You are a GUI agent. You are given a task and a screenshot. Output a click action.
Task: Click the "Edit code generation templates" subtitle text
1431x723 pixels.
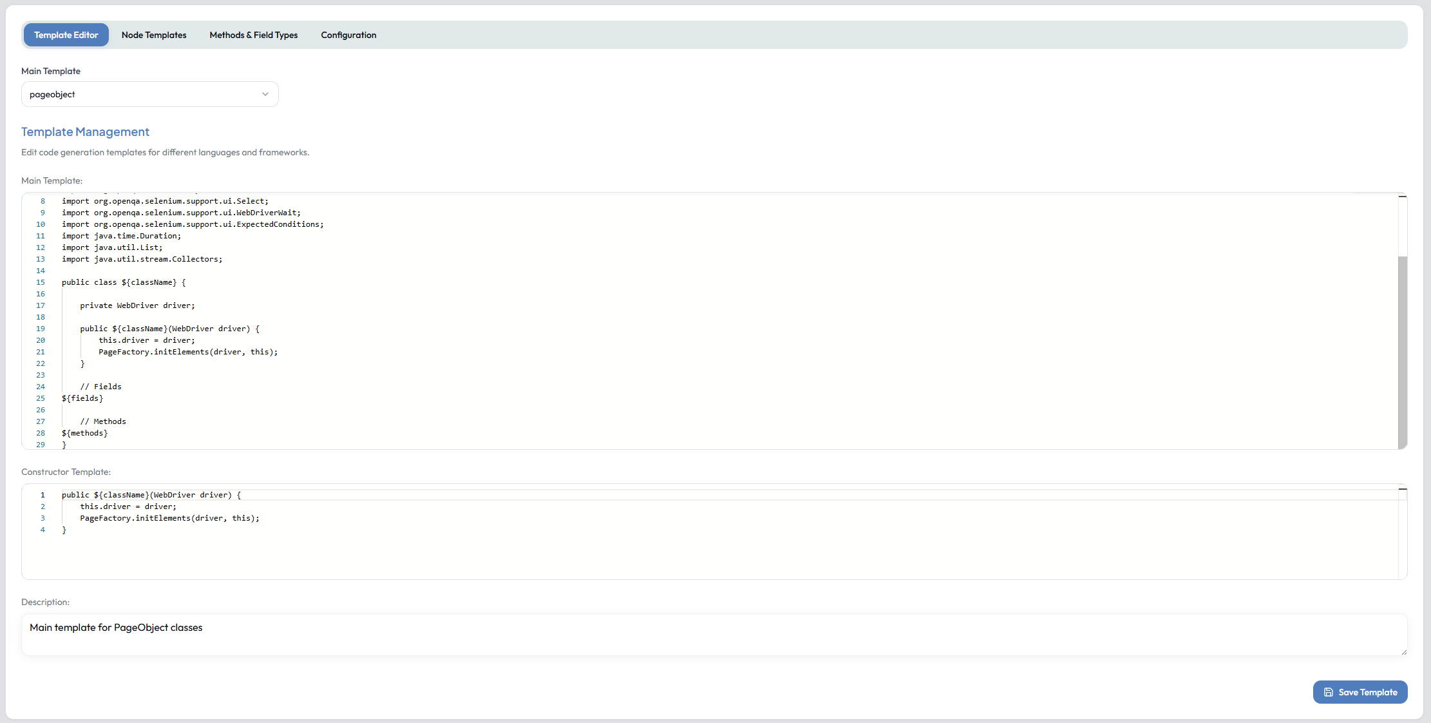point(165,152)
